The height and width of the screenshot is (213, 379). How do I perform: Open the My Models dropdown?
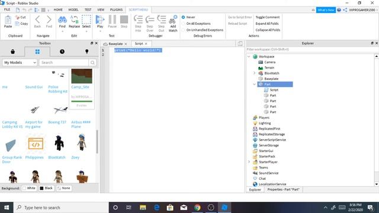(20, 63)
